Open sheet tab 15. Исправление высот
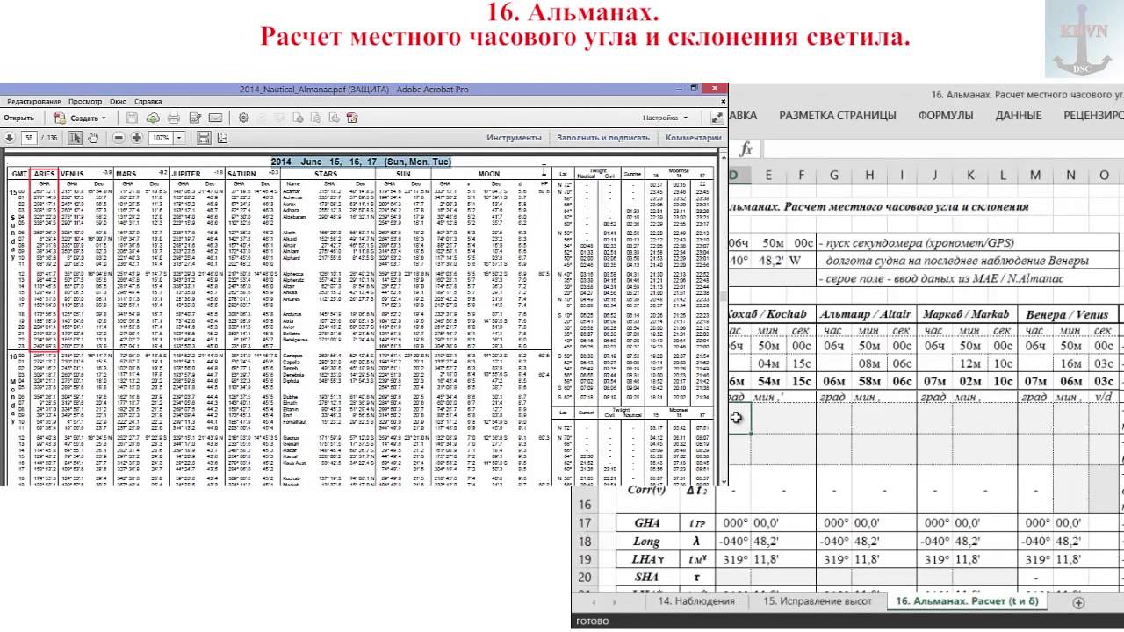 pyautogui.click(x=818, y=601)
